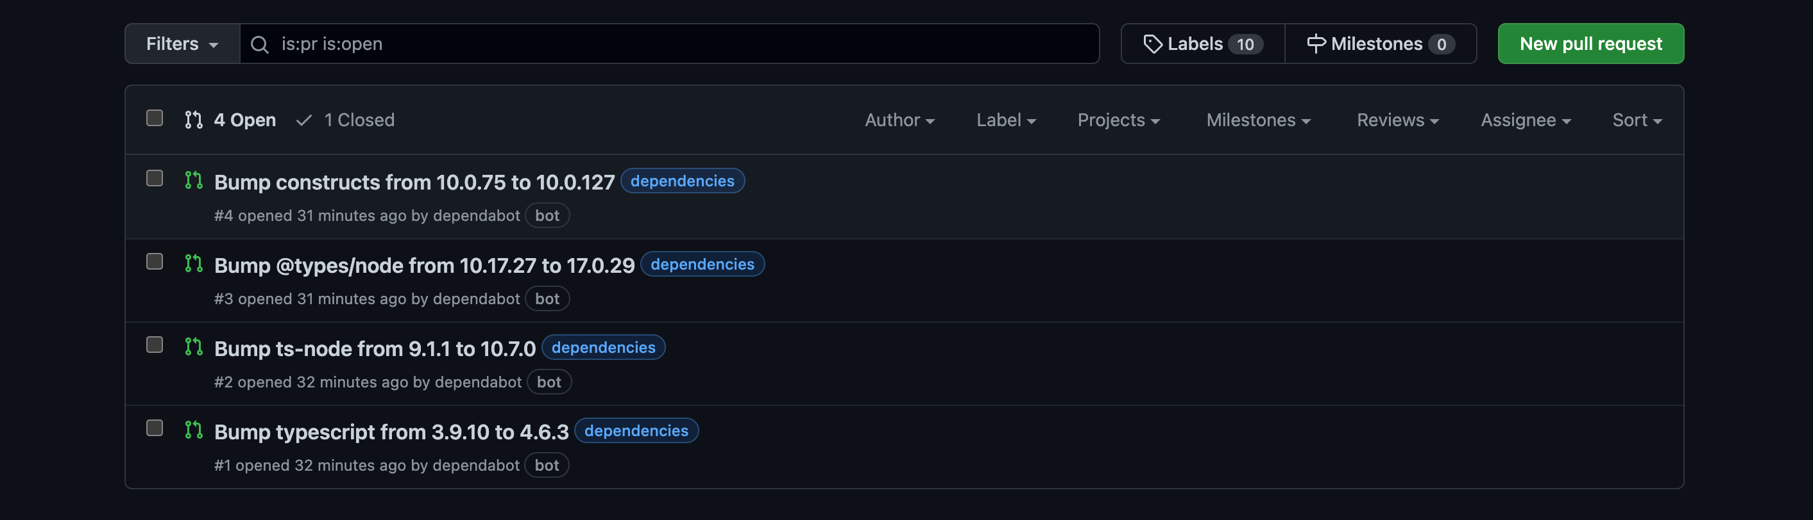Click the open pull request icon beside 4 Open

pyautogui.click(x=194, y=120)
